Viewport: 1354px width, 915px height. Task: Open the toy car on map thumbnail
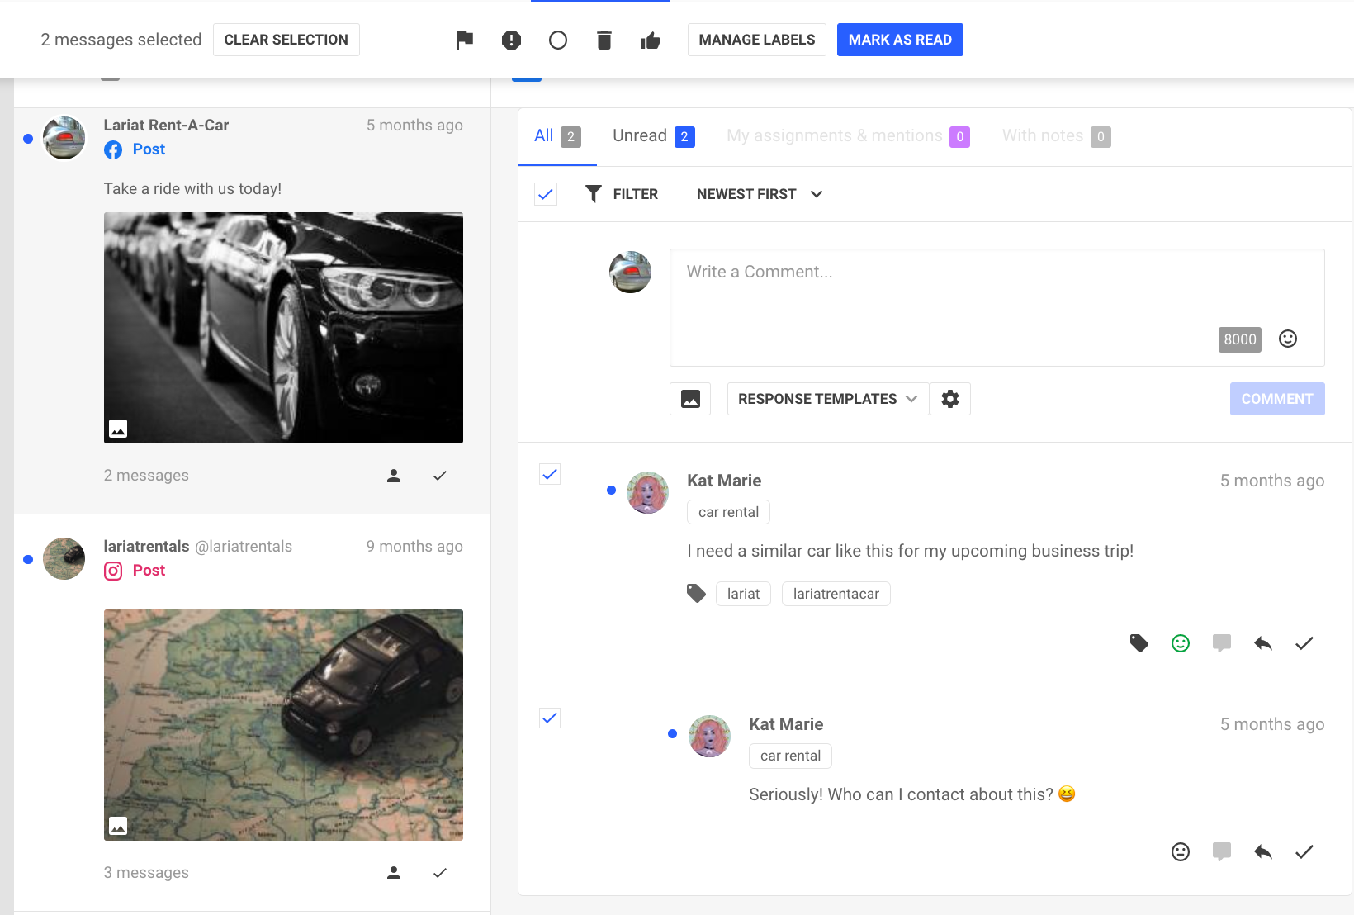[x=283, y=725]
